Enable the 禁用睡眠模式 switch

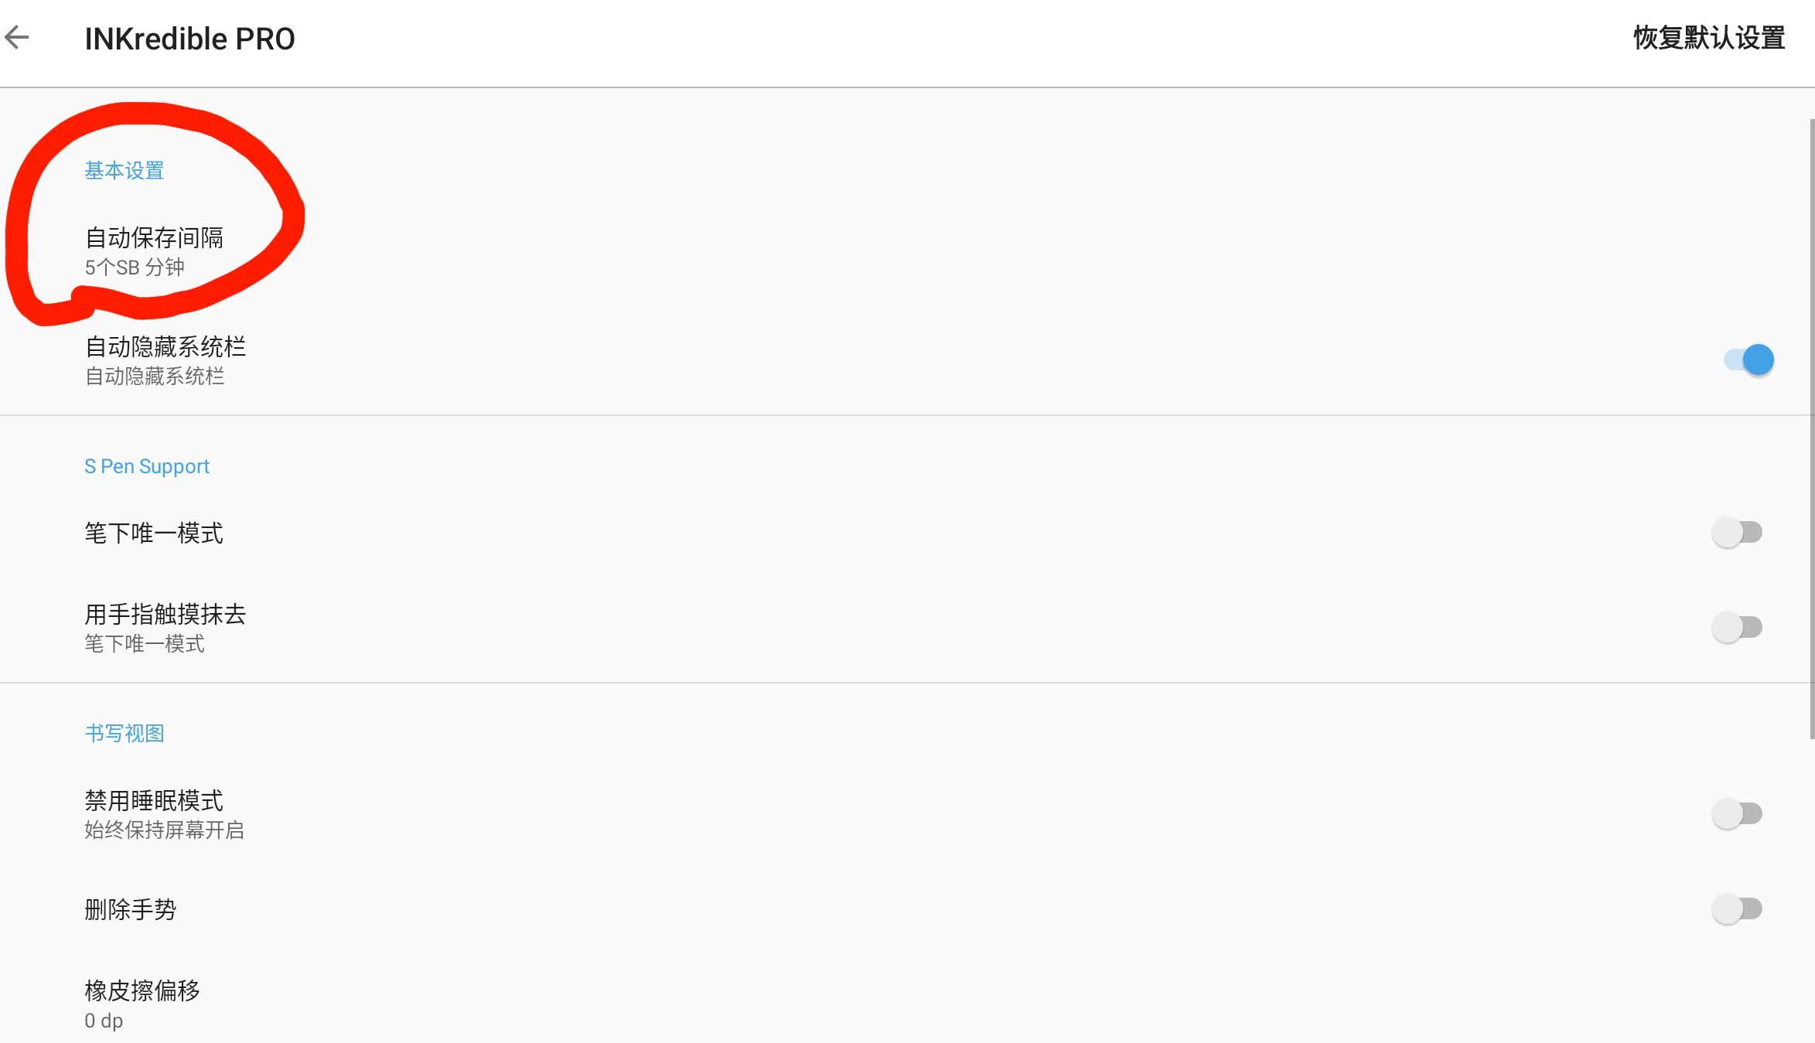tap(1737, 813)
